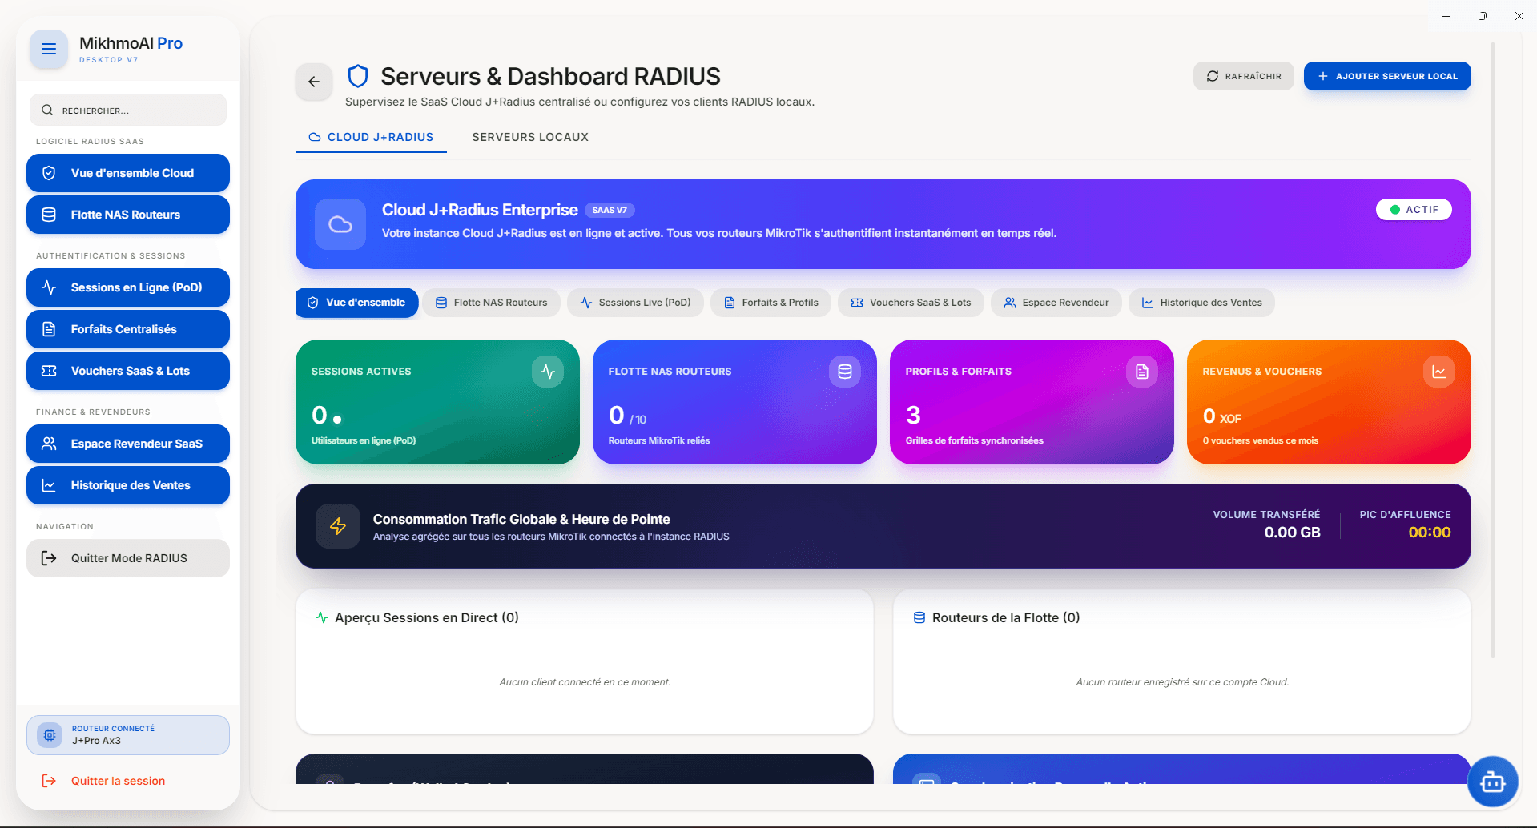Select the Forfaits & Profils pill tab
Screen dimensions: 1537x828
point(771,303)
